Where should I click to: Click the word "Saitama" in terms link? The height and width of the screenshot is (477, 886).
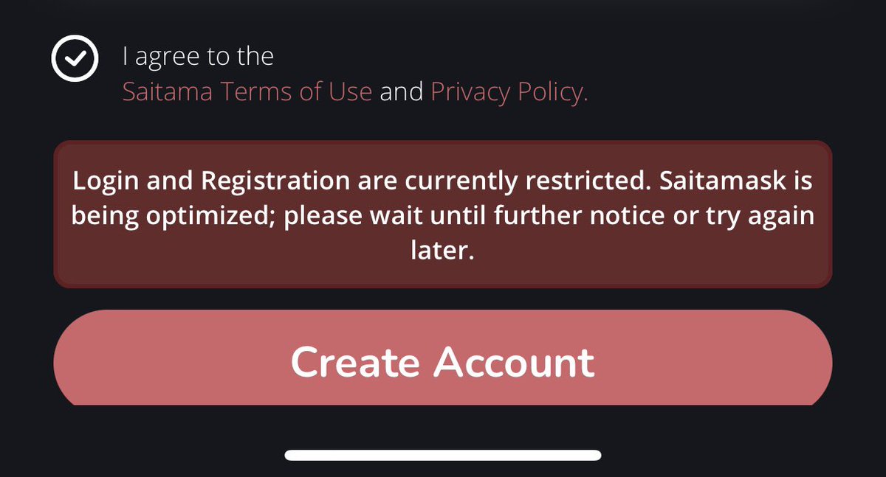[x=168, y=92]
